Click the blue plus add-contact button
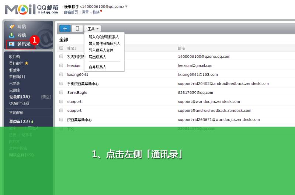Viewport: 295px width, 195px height. [65, 29]
